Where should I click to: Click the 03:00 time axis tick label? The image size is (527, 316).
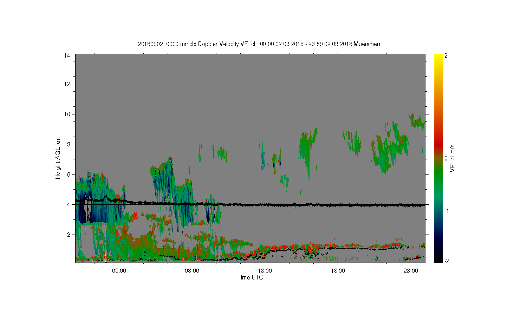119,271
